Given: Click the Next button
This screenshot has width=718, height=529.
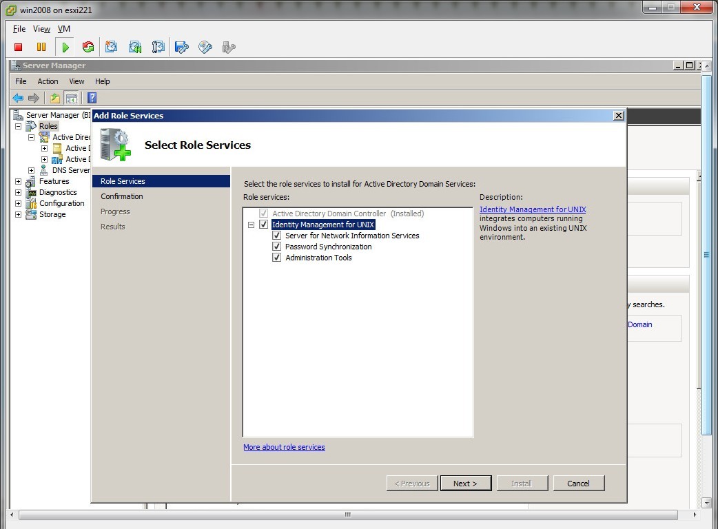Looking at the screenshot, I should pyautogui.click(x=465, y=484).
